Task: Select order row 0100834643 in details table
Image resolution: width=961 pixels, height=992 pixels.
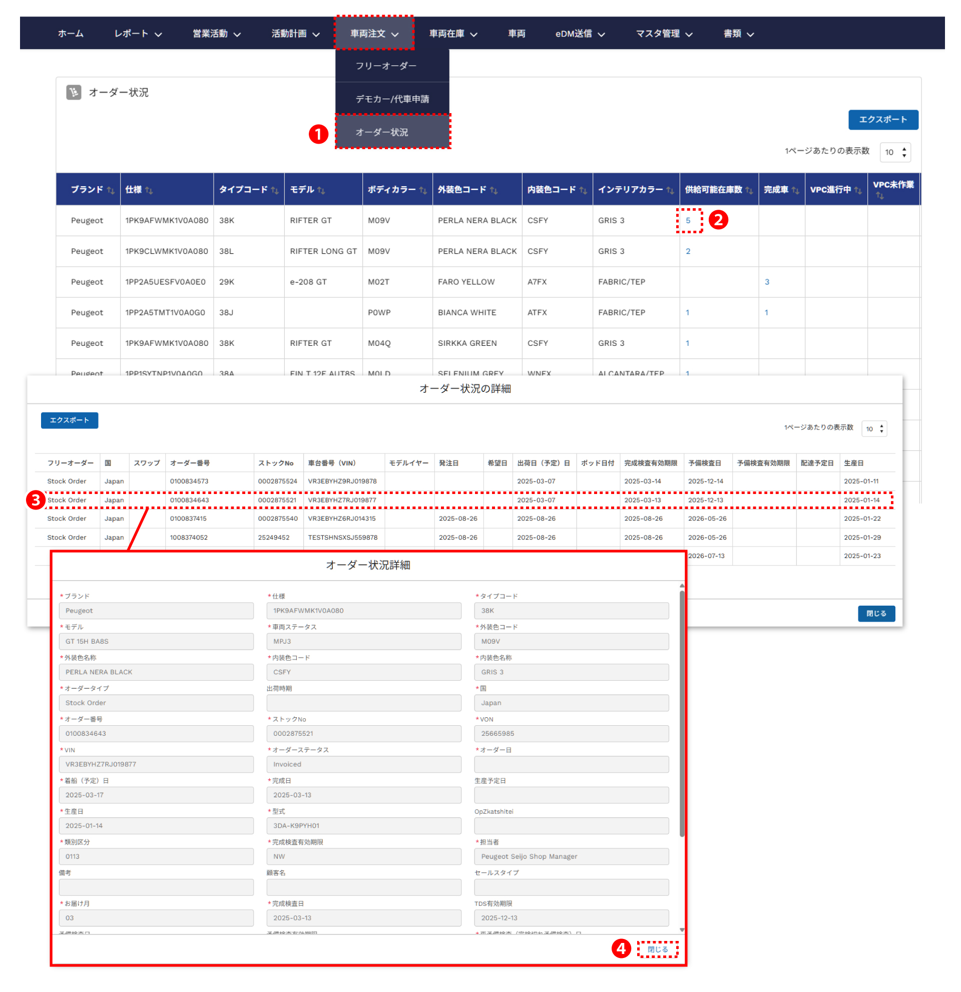Action: coord(189,500)
